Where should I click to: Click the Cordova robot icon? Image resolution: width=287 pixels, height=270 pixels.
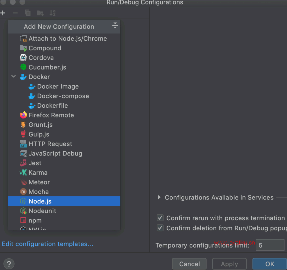(x=23, y=58)
